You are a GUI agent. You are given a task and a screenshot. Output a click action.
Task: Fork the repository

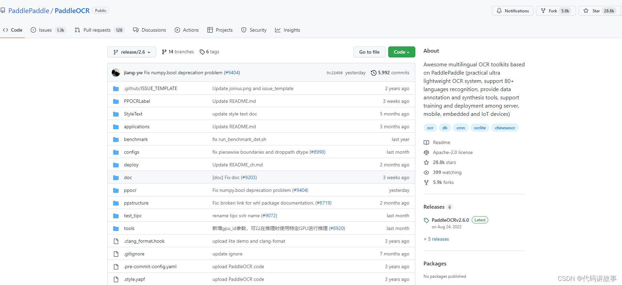(x=556, y=11)
